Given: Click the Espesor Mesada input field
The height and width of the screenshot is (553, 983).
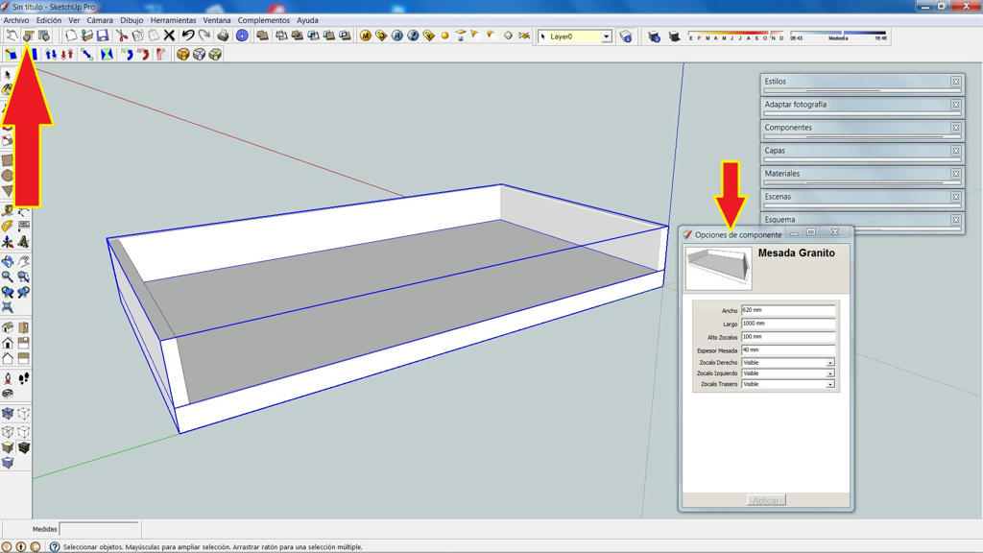Looking at the screenshot, I should 788,349.
